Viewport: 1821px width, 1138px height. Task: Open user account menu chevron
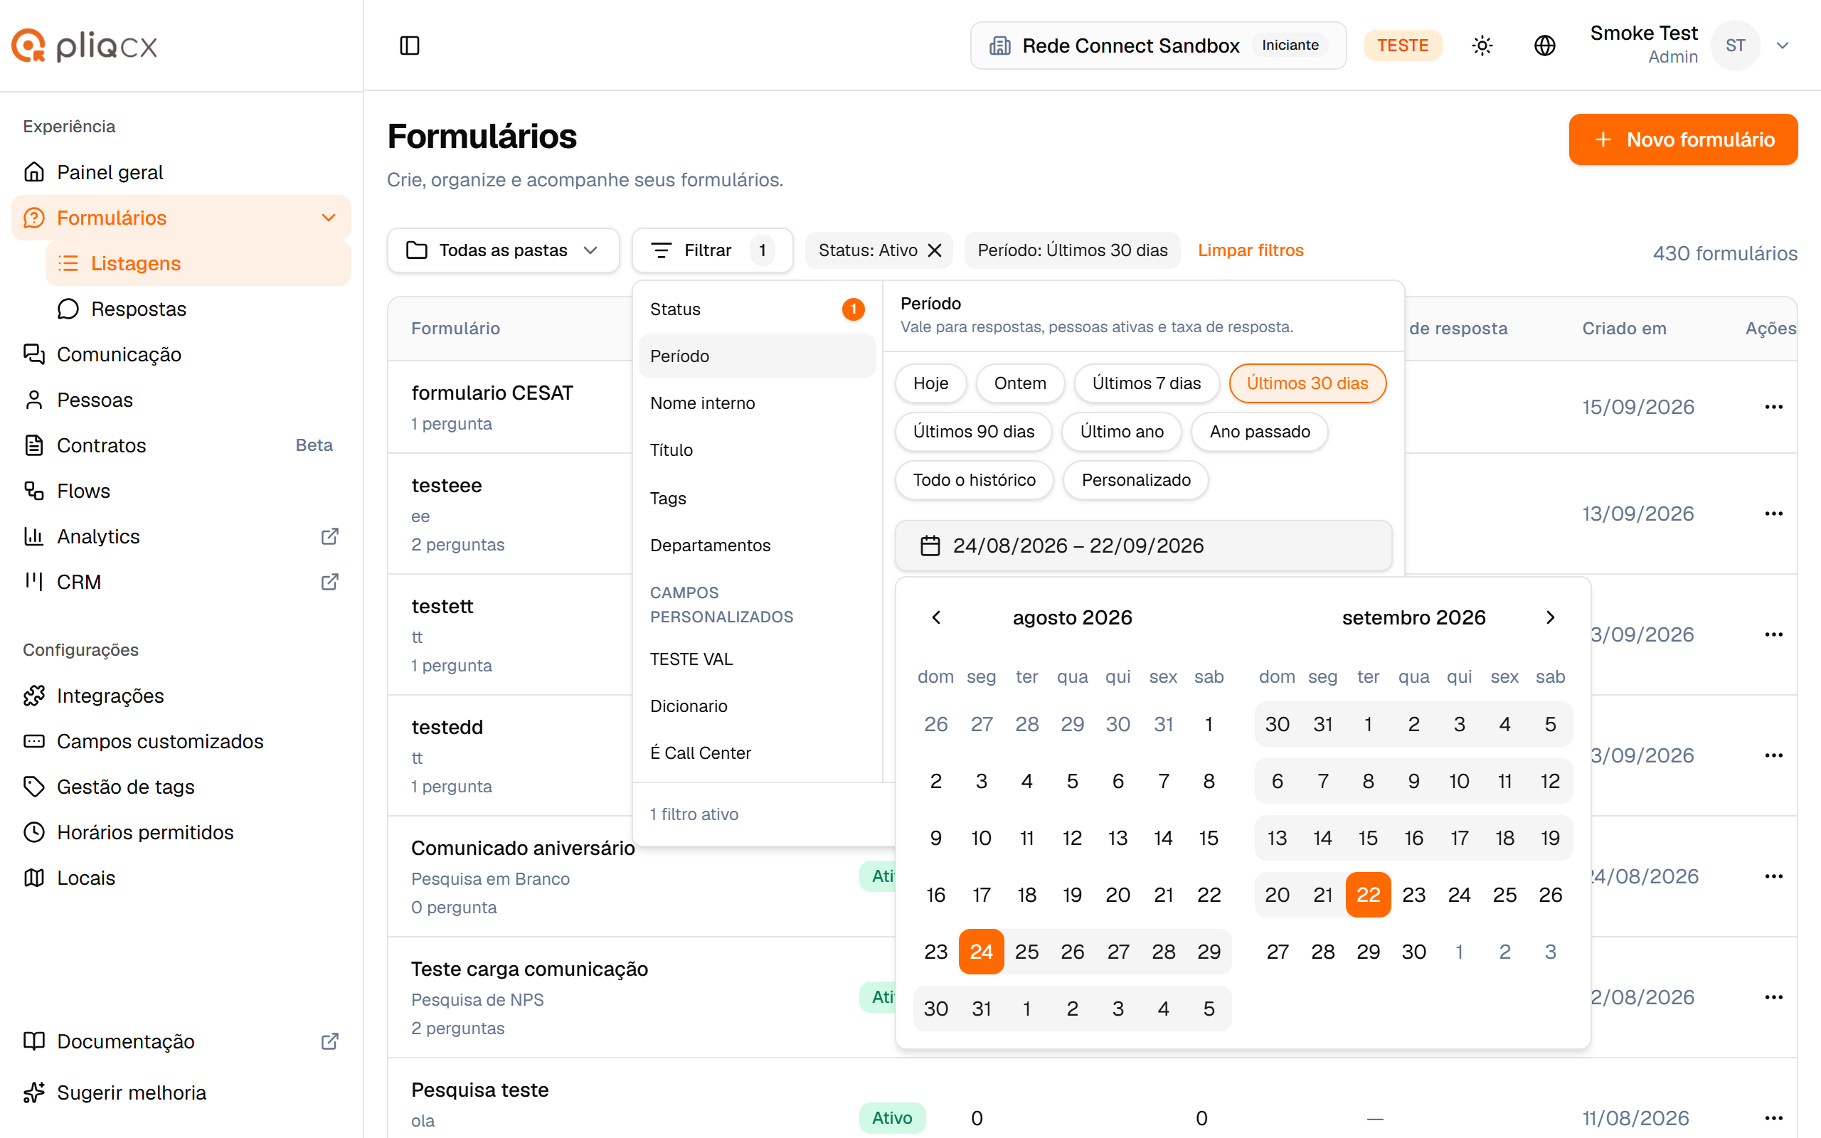tap(1783, 45)
